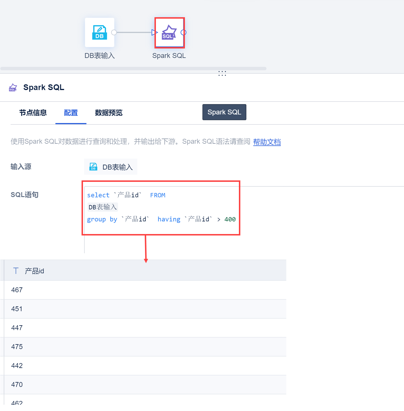
Task: Select the Spark SQL node icon on canvas
Action: 169,32
